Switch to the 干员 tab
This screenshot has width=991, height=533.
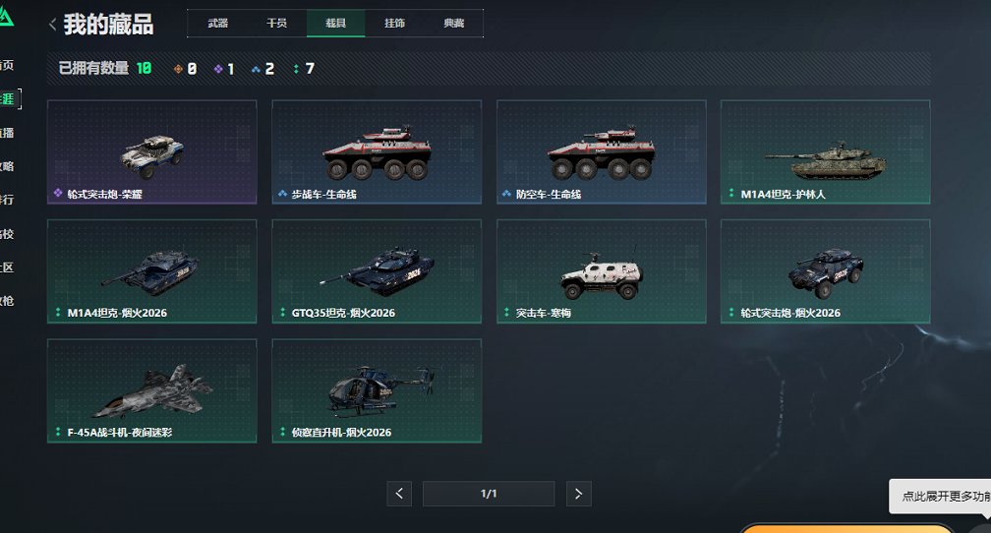coord(277,24)
